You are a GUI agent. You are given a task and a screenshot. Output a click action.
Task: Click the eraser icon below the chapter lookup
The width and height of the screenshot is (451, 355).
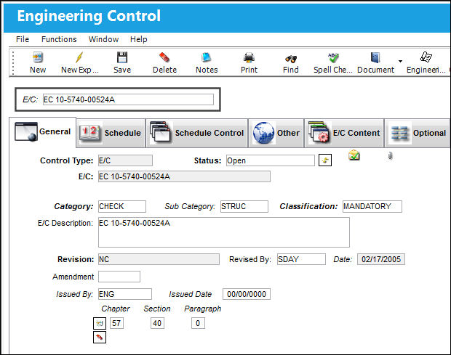point(100,337)
